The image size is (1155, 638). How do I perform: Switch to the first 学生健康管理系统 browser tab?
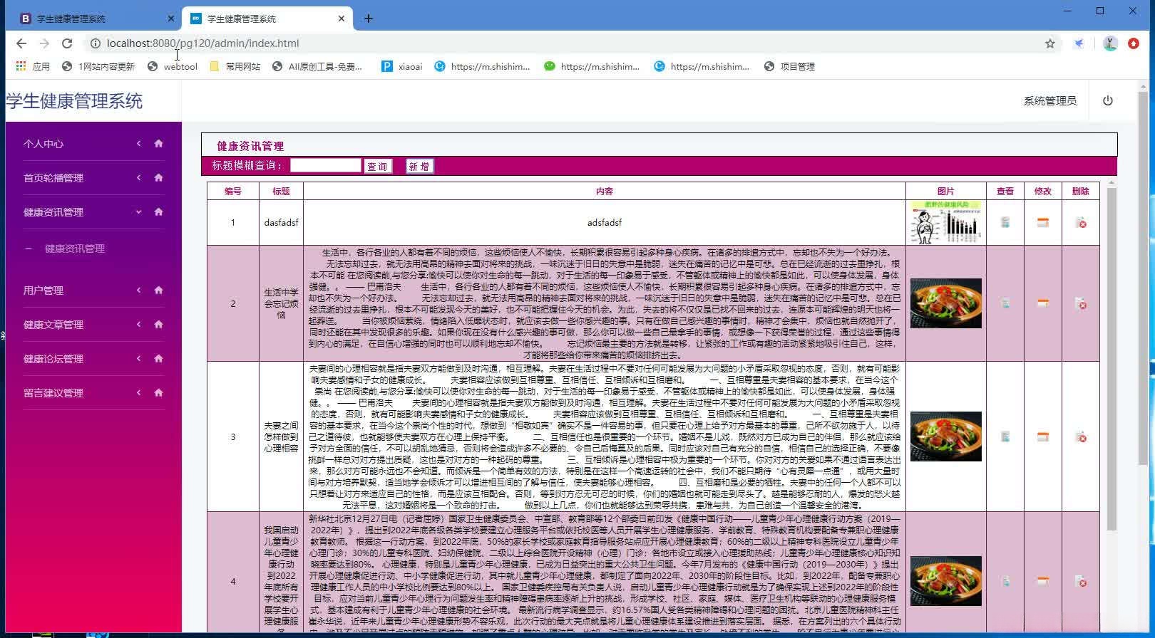93,19
